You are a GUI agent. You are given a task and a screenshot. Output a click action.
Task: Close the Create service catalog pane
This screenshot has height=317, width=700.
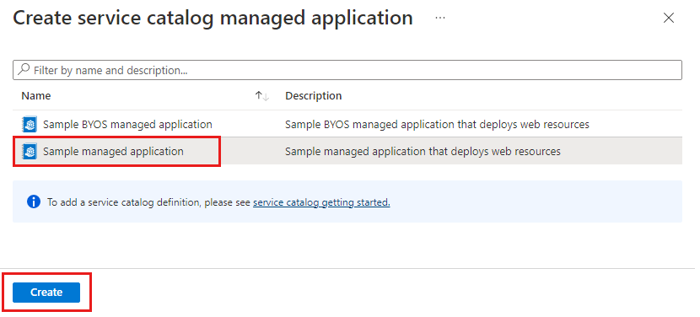668,18
